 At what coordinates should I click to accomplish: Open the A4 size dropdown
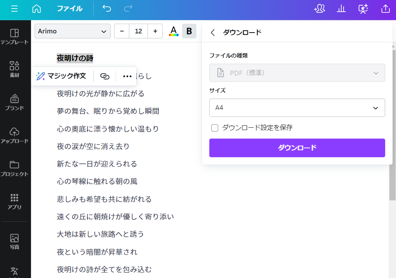(x=297, y=108)
